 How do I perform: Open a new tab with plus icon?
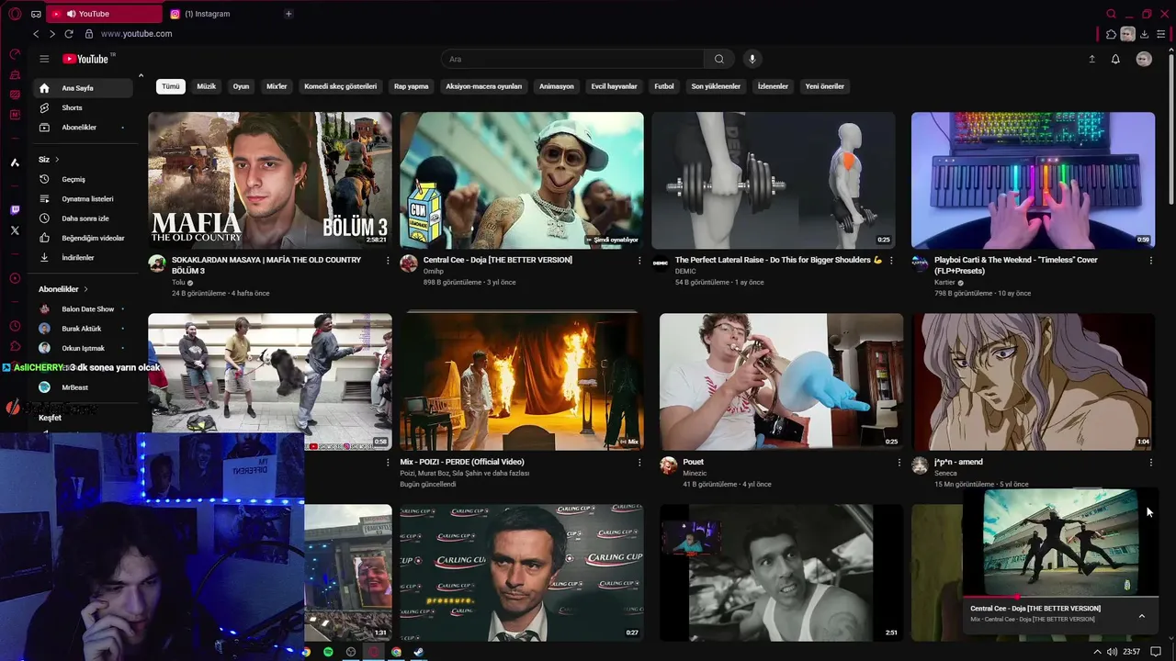288,14
